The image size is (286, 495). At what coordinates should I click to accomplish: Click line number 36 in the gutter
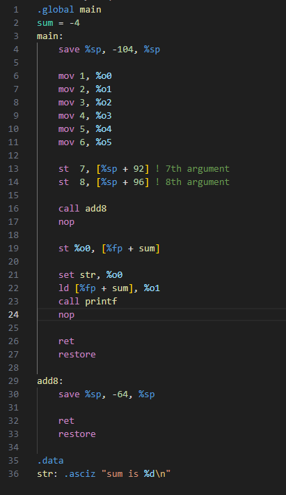pyautogui.click(x=13, y=474)
